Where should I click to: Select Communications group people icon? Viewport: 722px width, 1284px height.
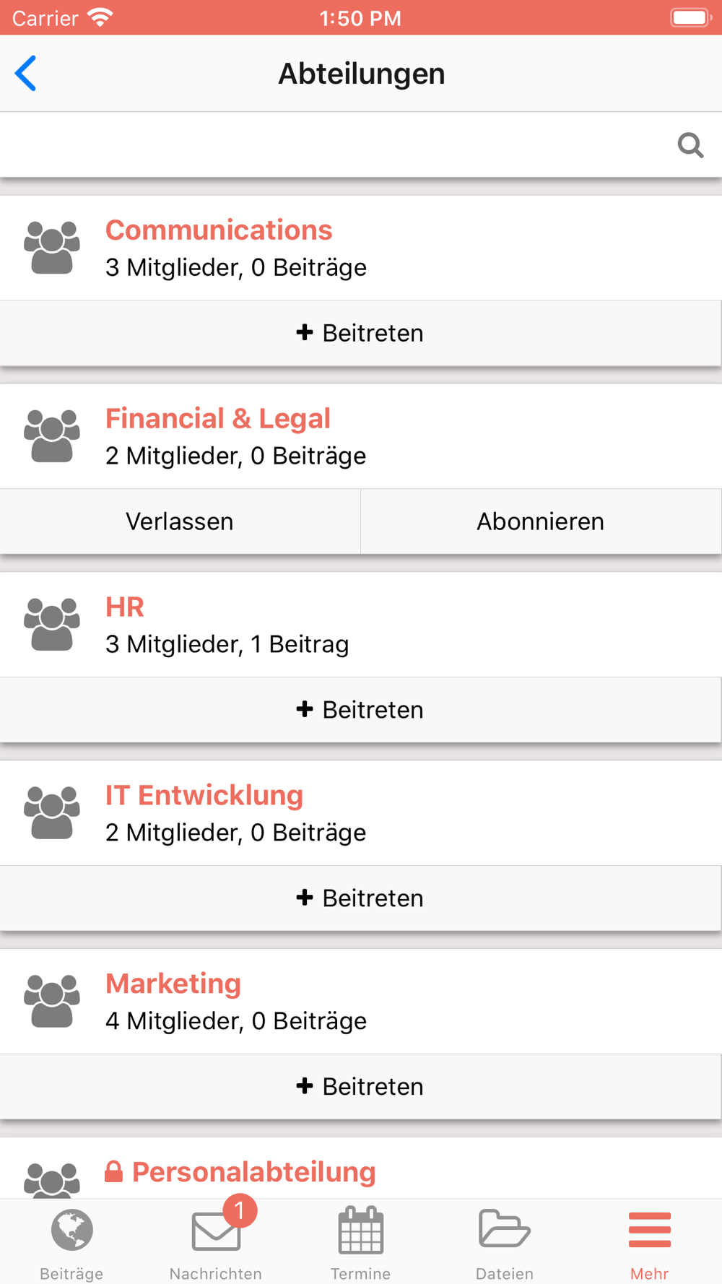[52, 248]
